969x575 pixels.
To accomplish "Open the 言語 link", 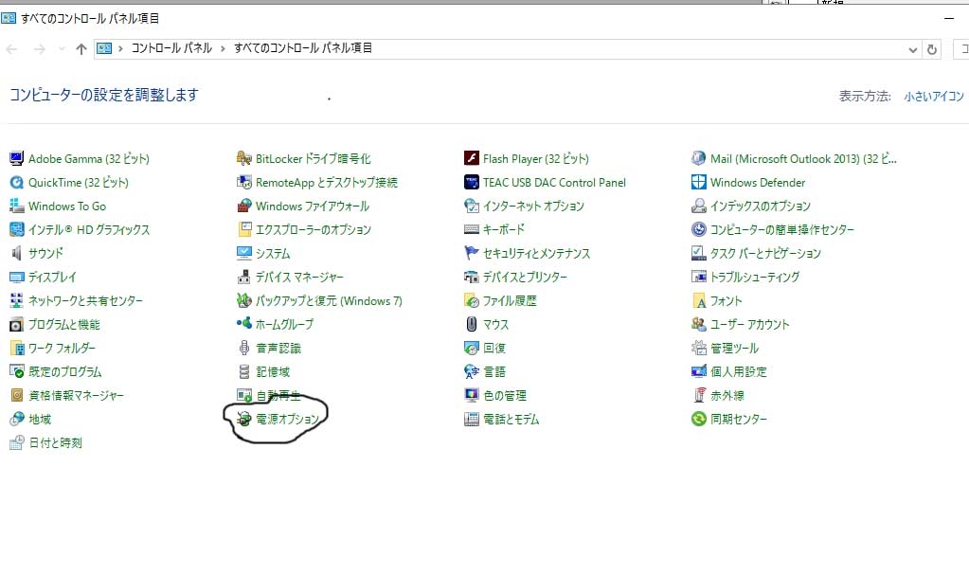I will tap(494, 371).
